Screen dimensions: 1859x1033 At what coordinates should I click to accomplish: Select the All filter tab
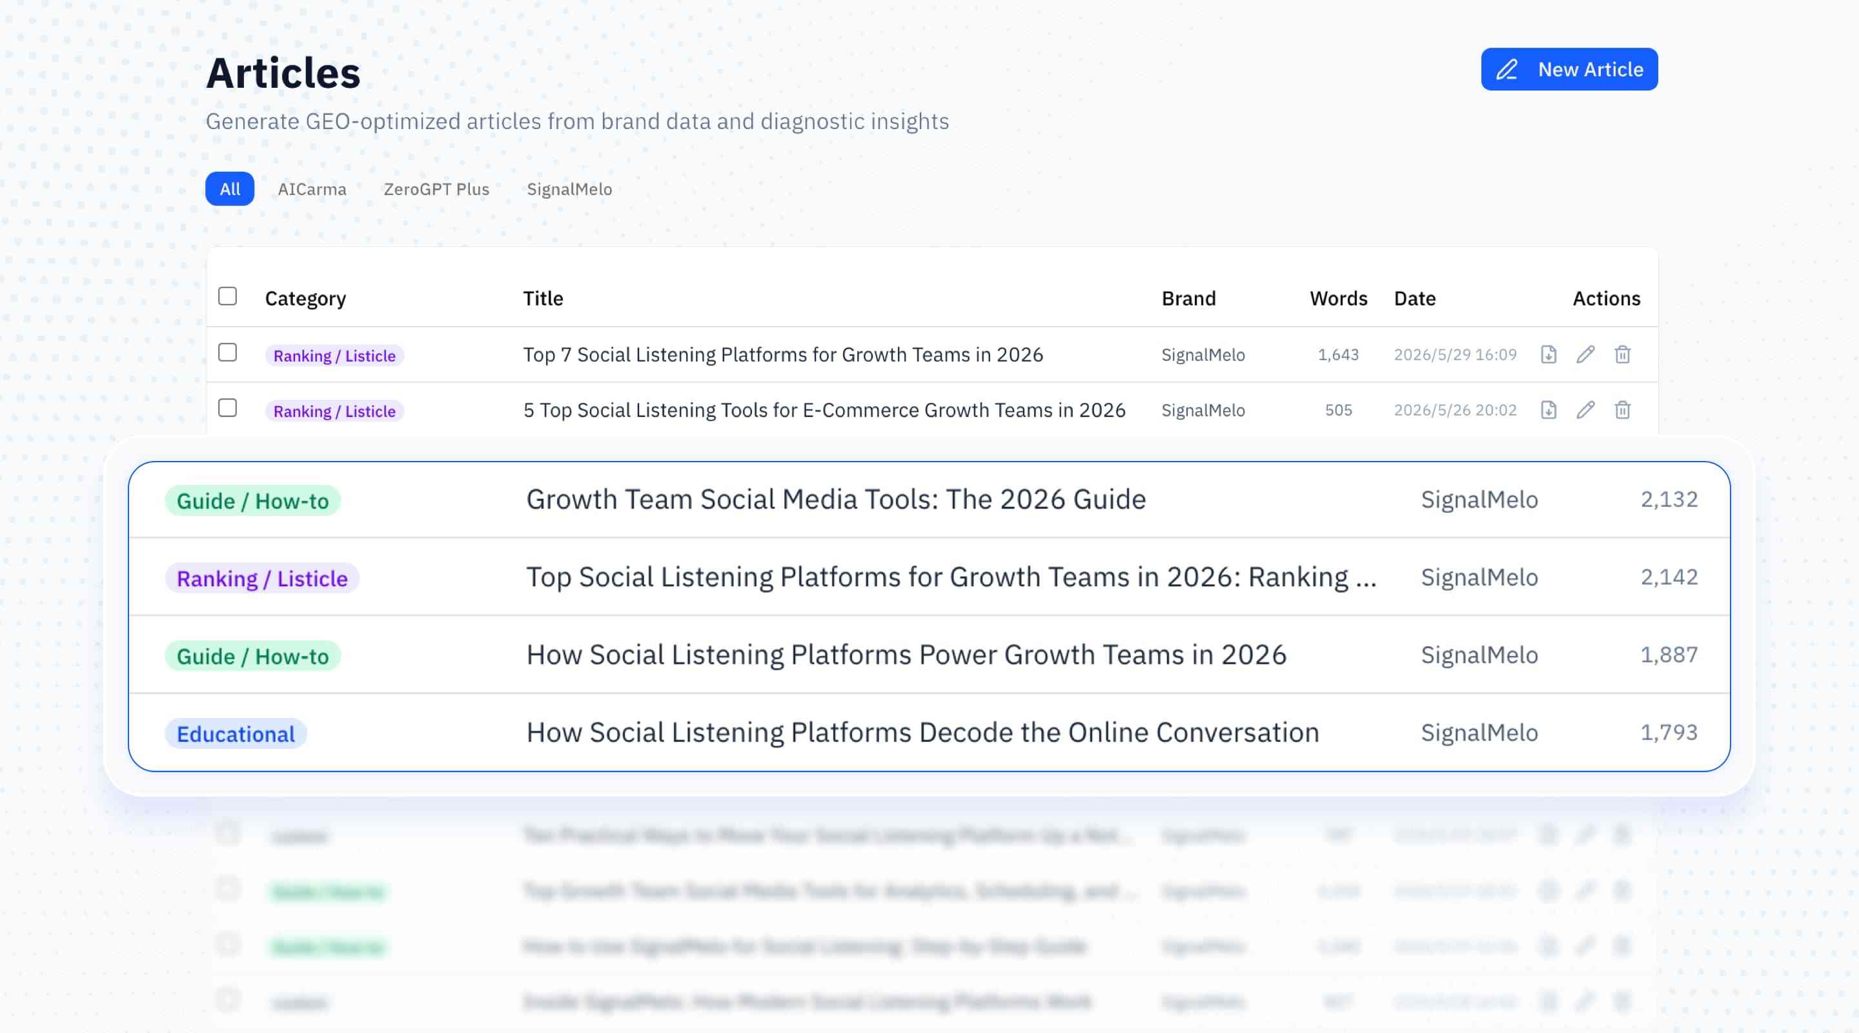click(x=230, y=189)
